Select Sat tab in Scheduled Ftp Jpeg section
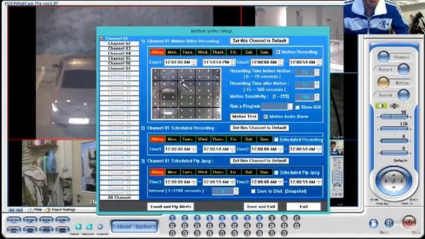 click(x=248, y=172)
